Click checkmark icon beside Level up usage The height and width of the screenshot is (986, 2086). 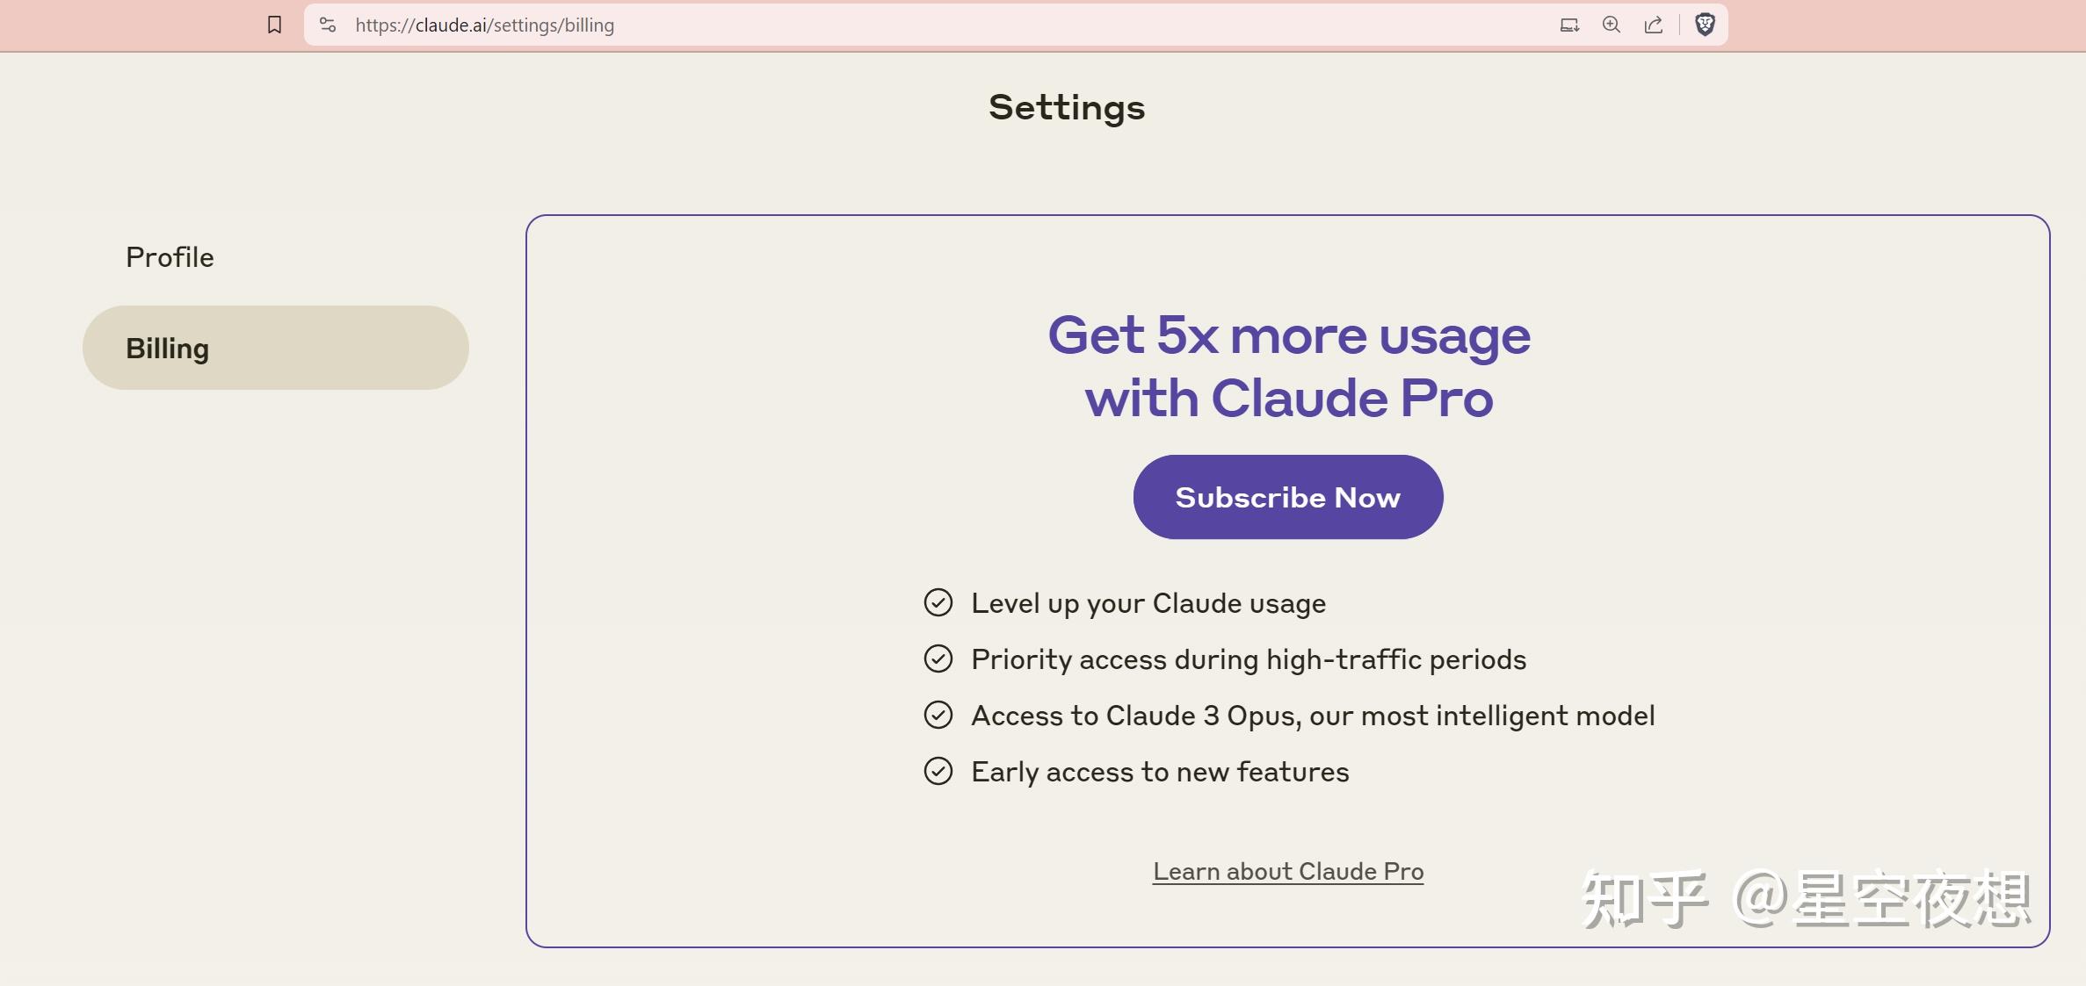tap(938, 603)
